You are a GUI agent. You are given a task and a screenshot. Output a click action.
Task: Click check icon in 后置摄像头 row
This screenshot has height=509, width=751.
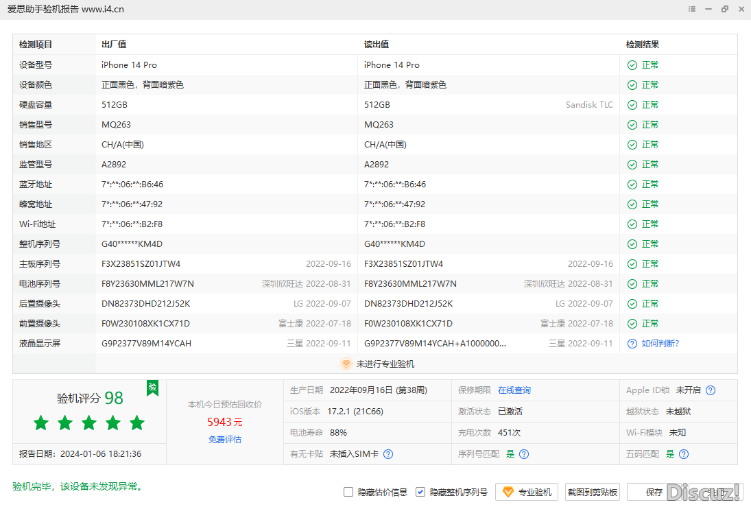pos(632,304)
